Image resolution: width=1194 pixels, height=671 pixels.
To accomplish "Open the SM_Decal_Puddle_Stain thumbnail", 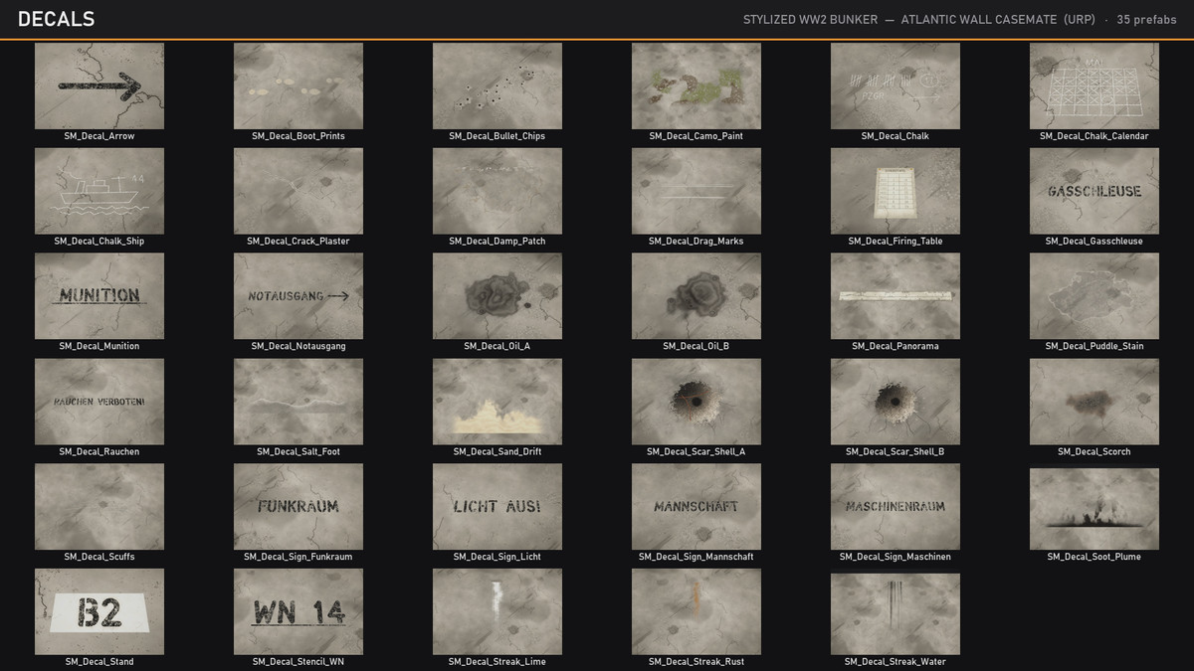I will coord(1094,296).
